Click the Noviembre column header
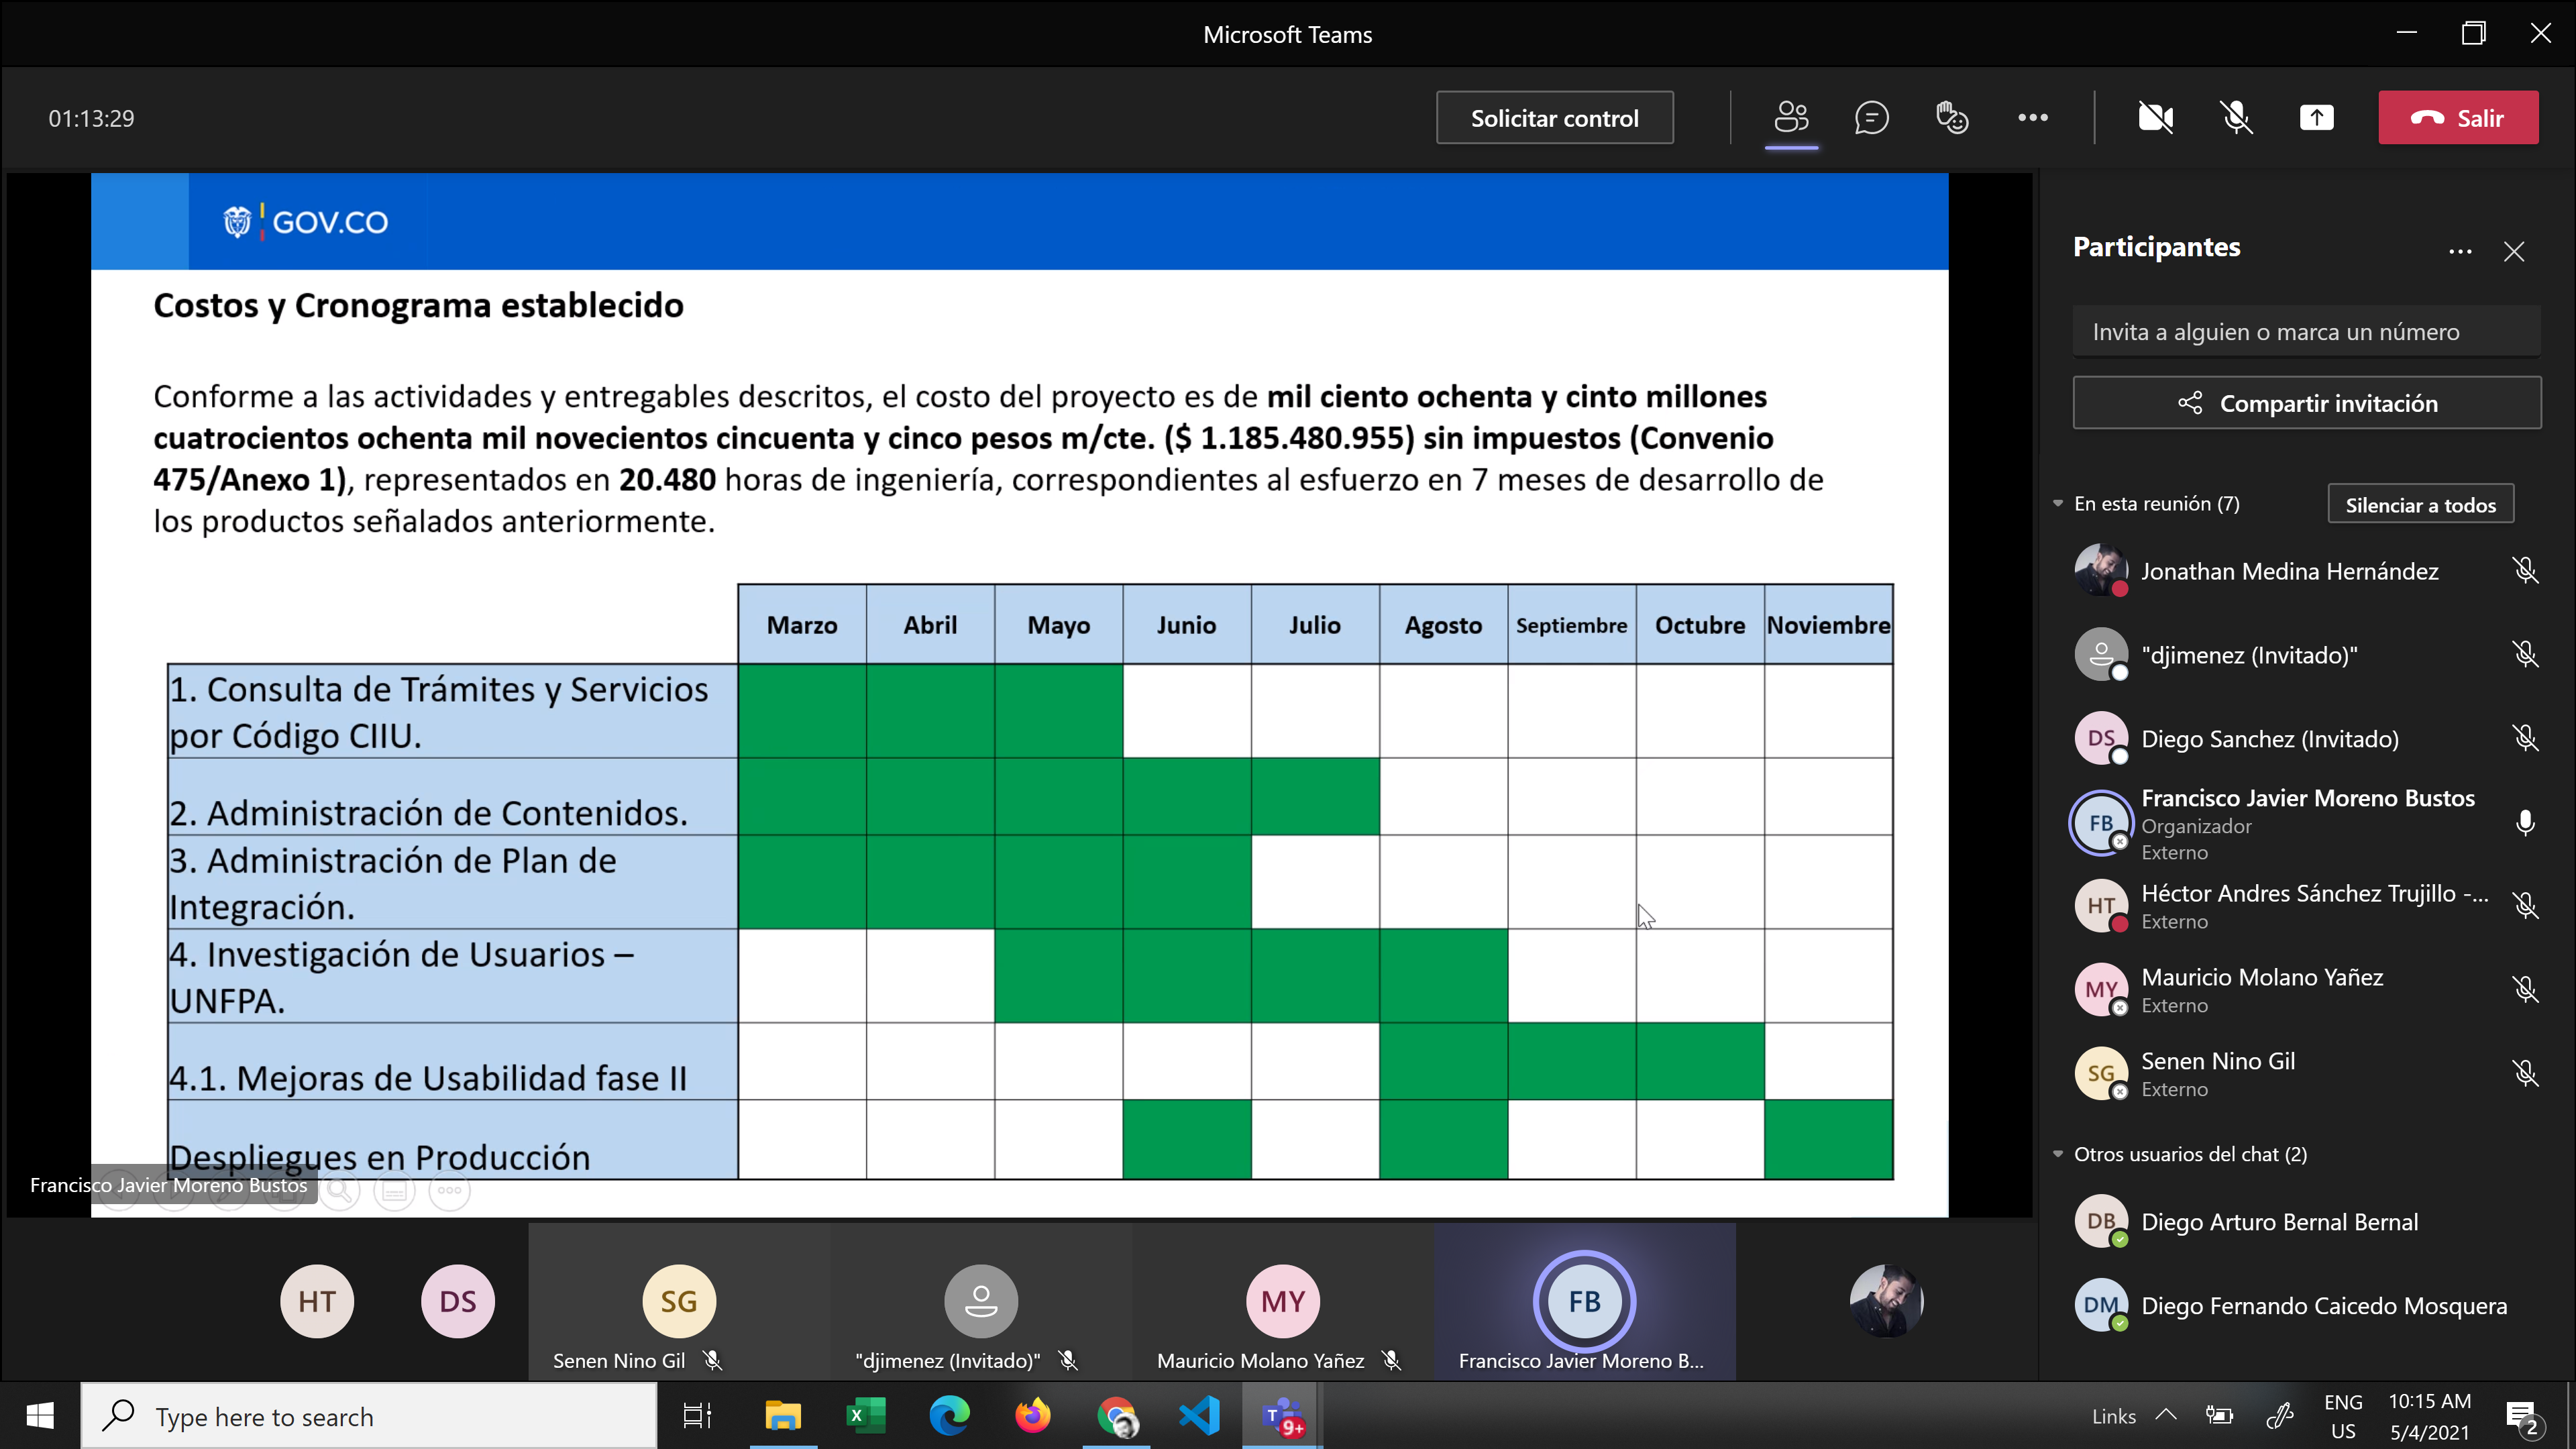2576x1449 pixels. coord(1828,625)
